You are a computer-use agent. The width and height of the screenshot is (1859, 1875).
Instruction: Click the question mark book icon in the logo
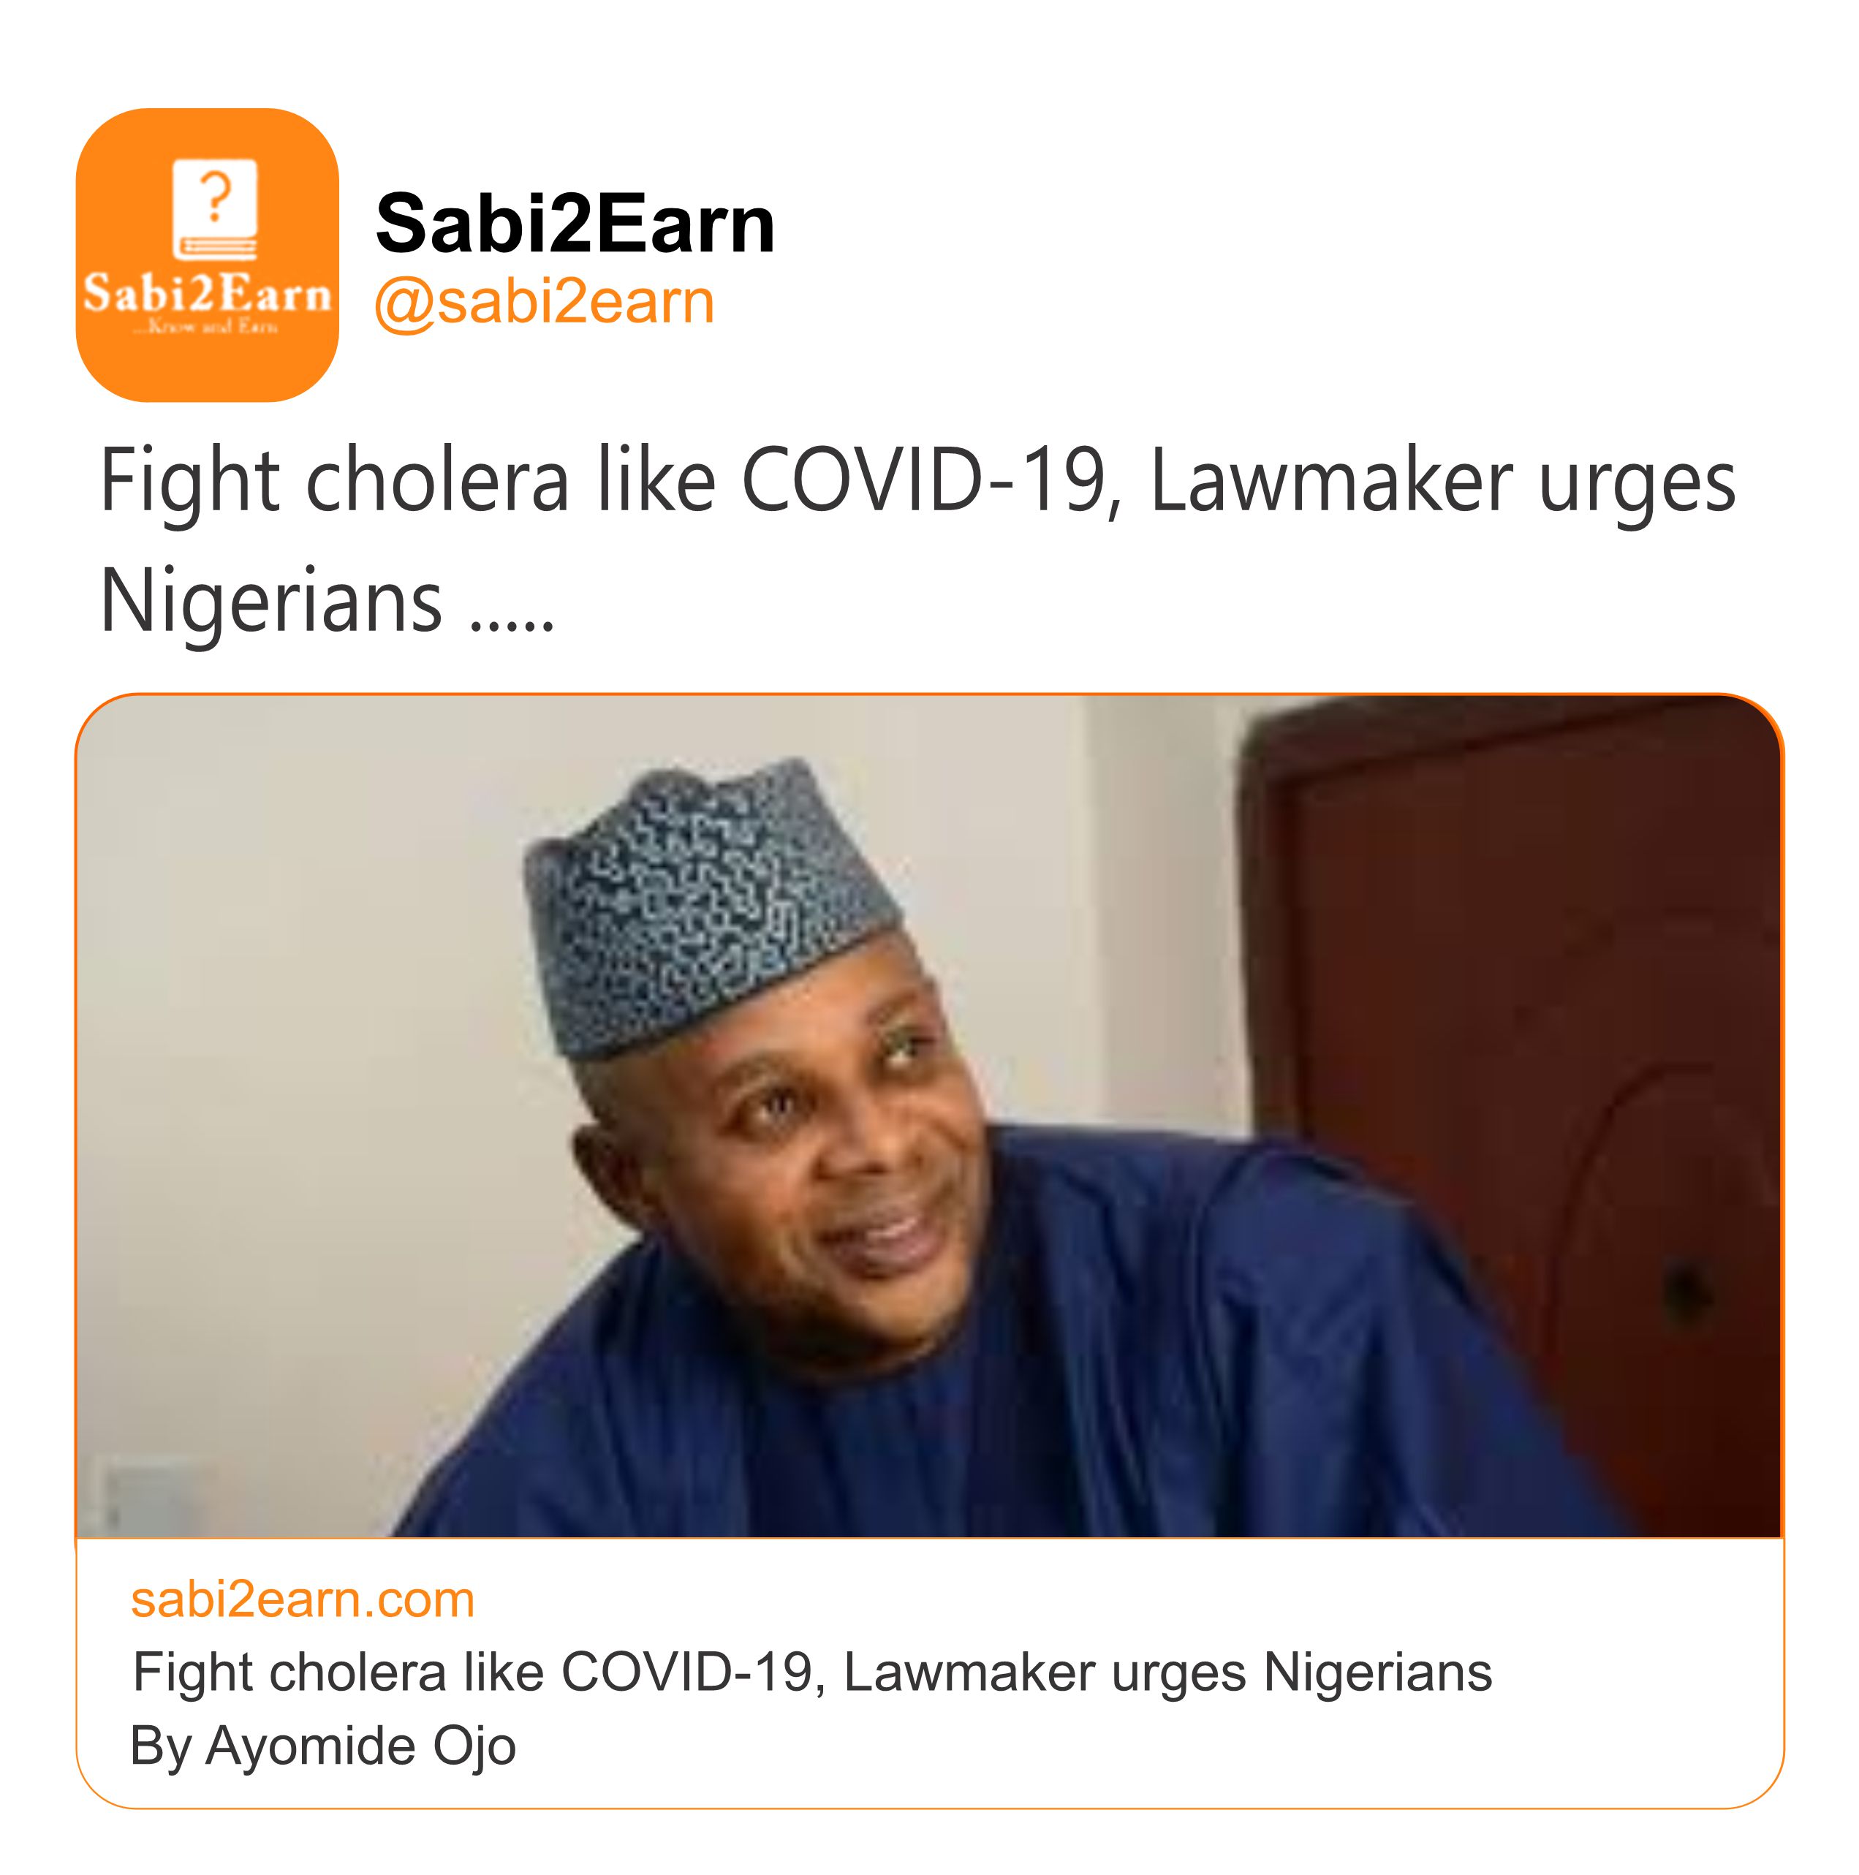pos(214,208)
